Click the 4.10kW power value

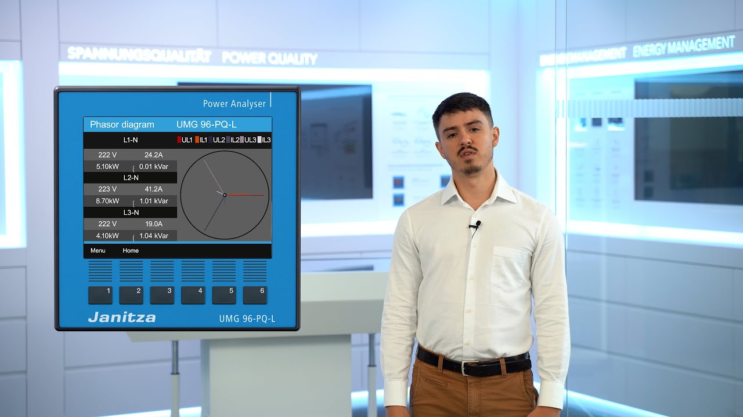(107, 236)
